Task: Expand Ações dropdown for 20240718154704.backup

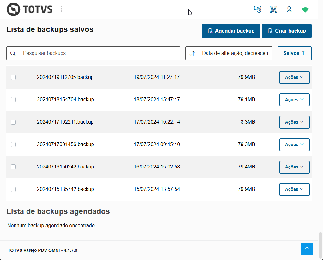Action: (x=294, y=100)
